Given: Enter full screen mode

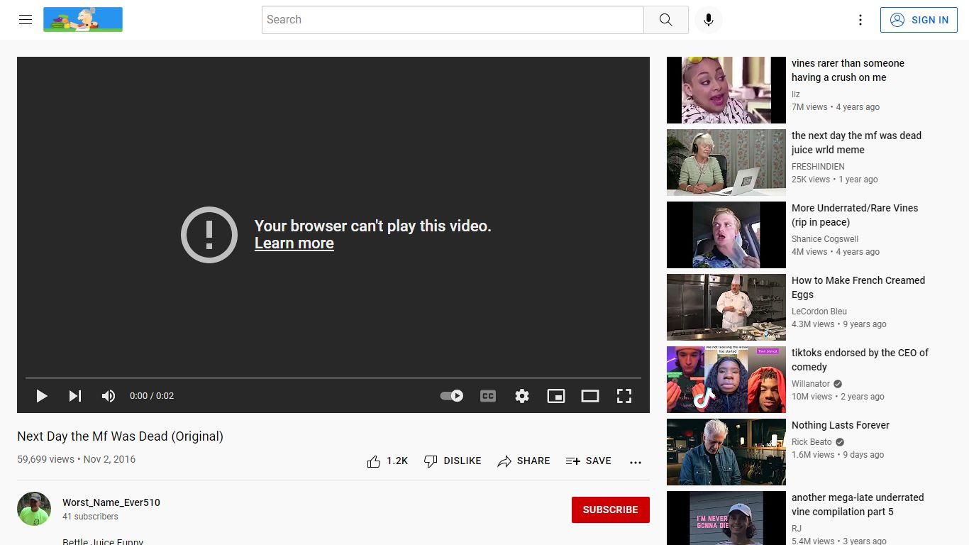Looking at the screenshot, I should point(624,396).
